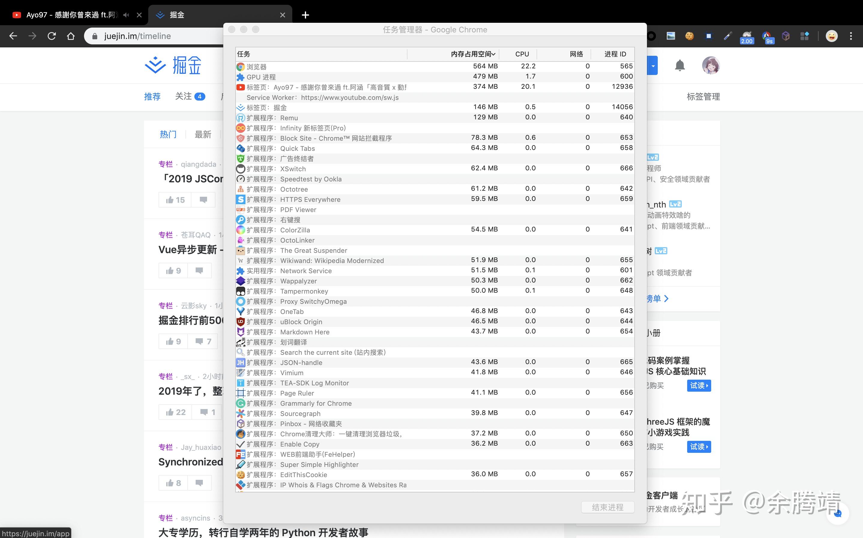The image size is (863, 538).
Task: Click the reload page icon
Action: (x=52, y=36)
